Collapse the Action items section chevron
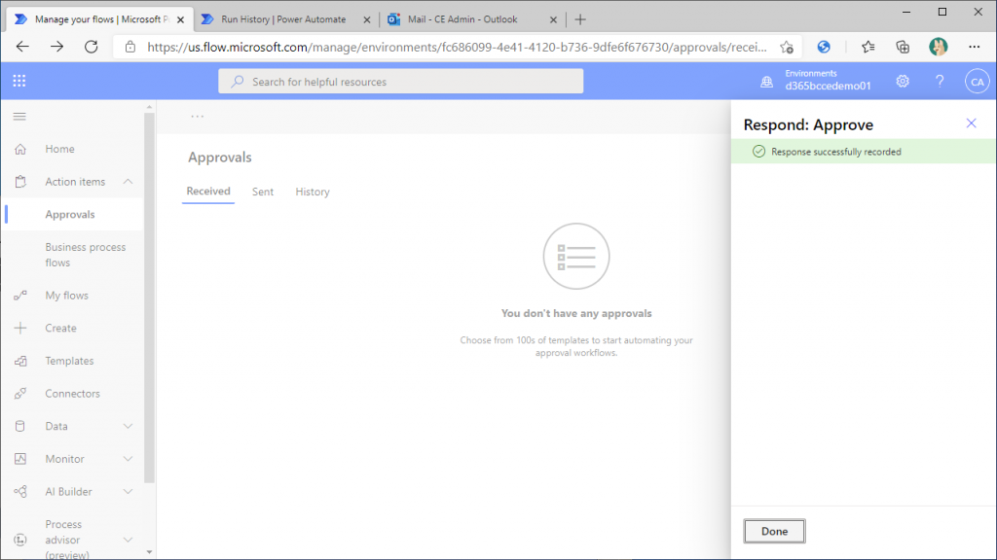997x560 pixels. tap(128, 182)
